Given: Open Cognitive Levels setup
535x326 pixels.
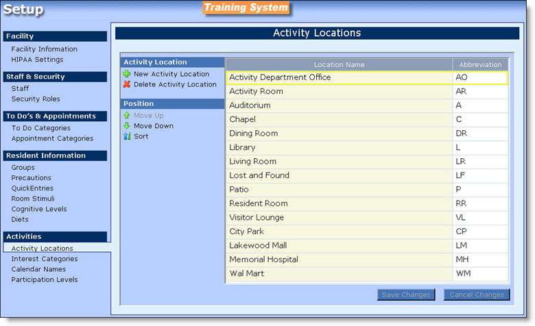Looking at the screenshot, I should pos(39,209).
